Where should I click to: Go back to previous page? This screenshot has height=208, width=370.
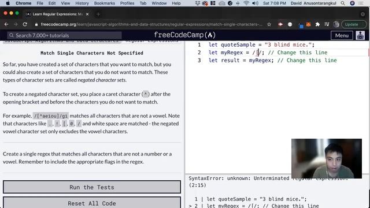(6, 24)
